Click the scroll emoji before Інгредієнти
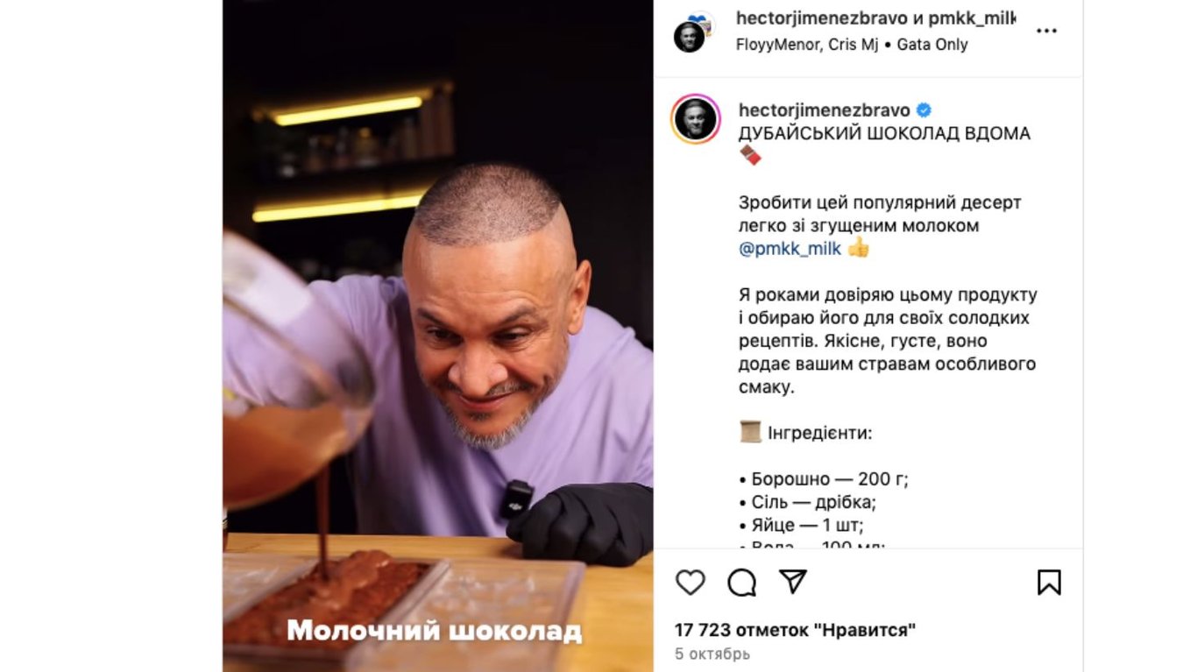This screenshot has height=672, width=1197. coord(750,432)
